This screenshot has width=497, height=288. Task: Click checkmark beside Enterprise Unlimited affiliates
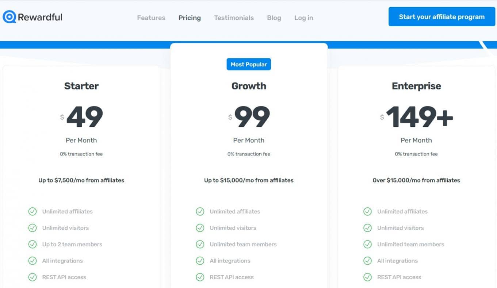[367, 211]
